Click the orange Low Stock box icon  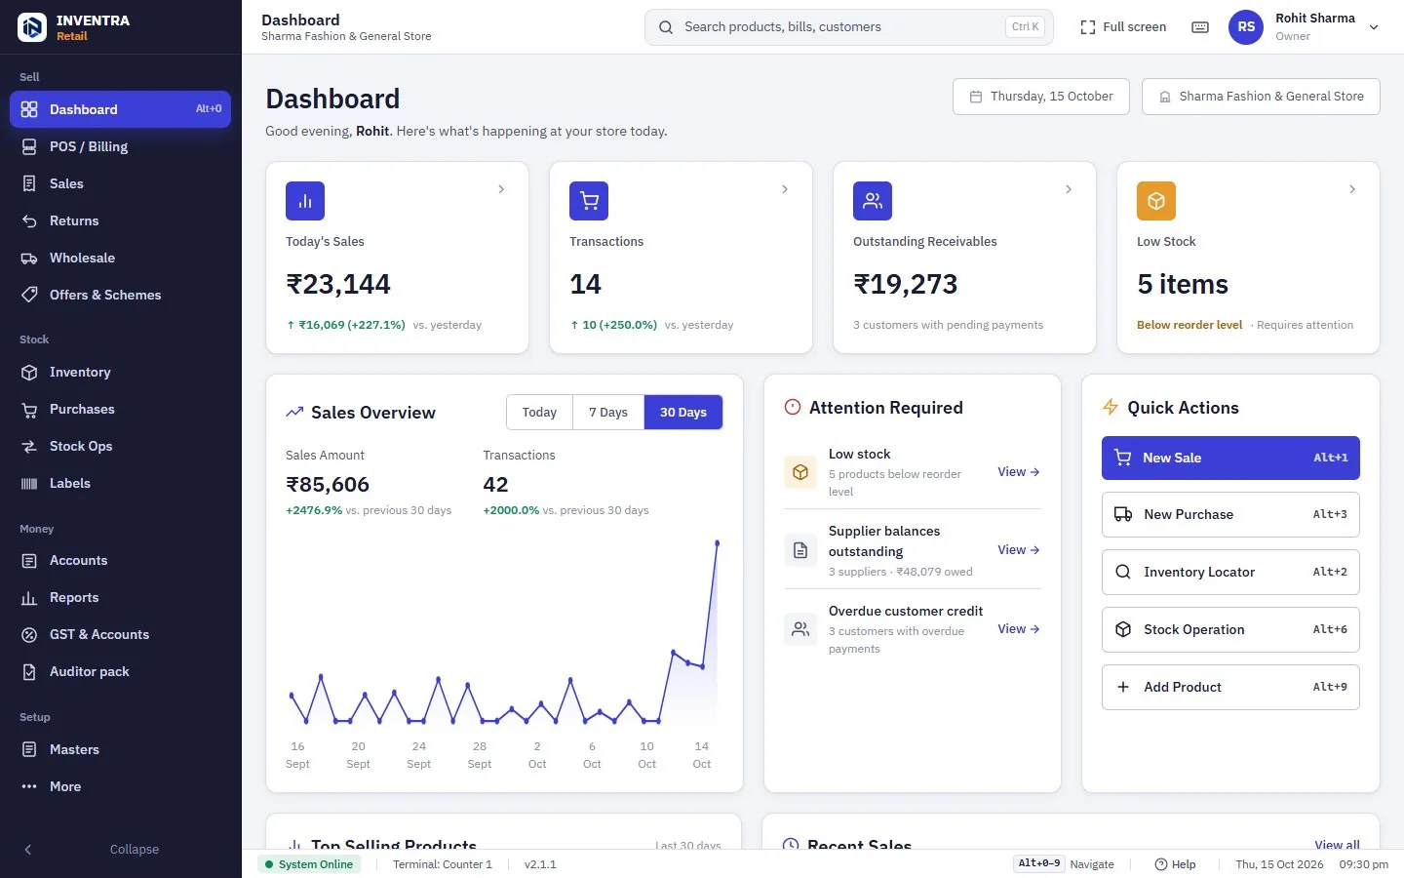tap(1156, 201)
